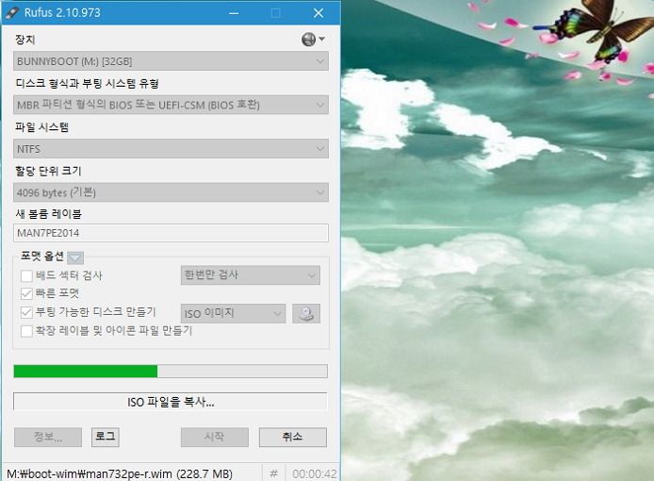This screenshot has height=481, width=654.
Task: Click the hash checksum # status button
Action: (x=273, y=473)
